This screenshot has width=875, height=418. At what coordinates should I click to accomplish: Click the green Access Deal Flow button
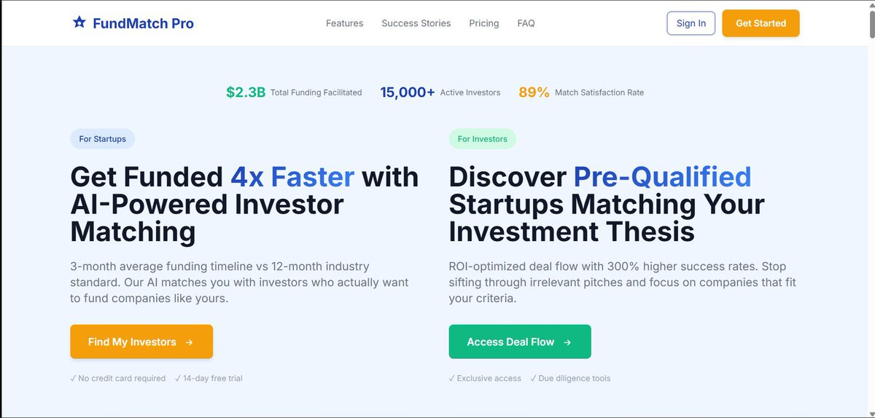point(520,342)
